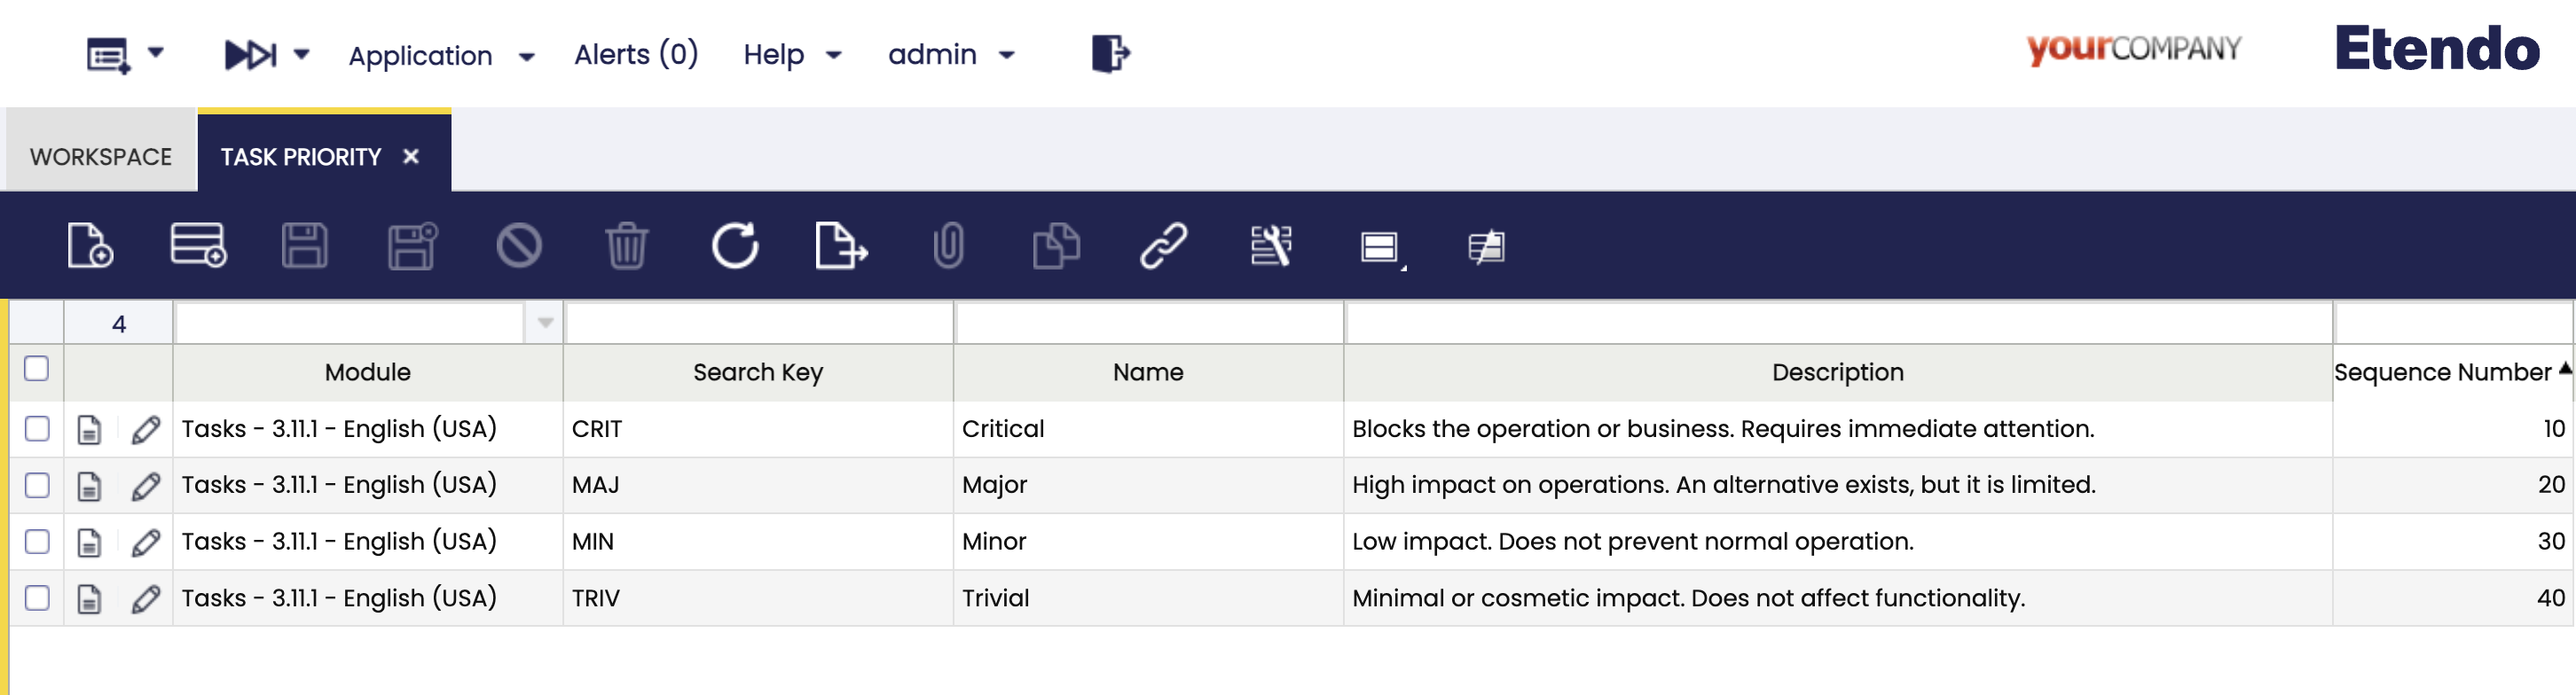Open form view for Critical row
Viewport: 2576px width, 695px height.
click(x=90, y=430)
